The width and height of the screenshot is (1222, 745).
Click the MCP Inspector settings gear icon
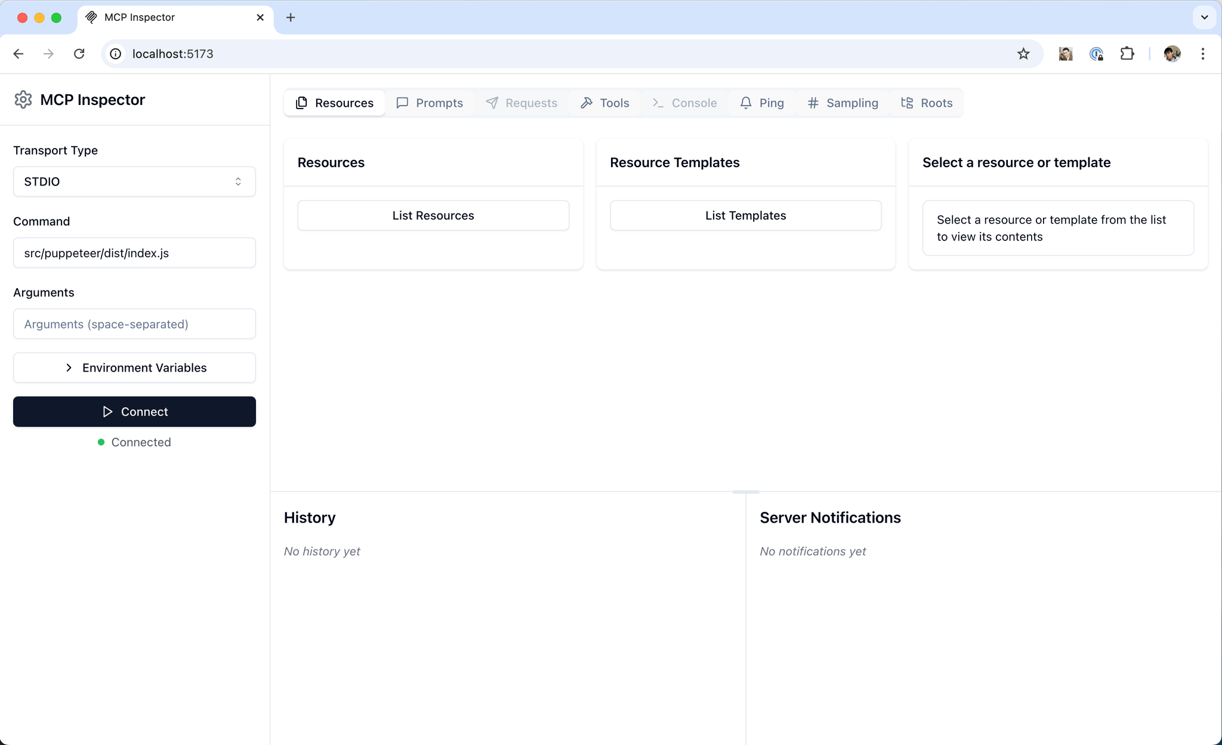[x=24, y=98]
